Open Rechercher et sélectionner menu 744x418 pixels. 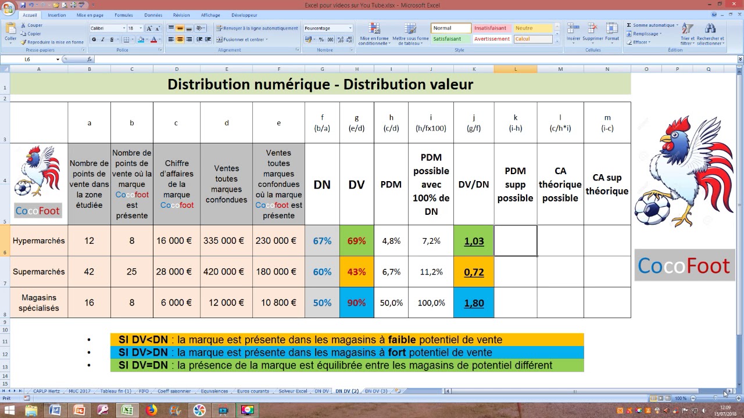coord(710,34)
